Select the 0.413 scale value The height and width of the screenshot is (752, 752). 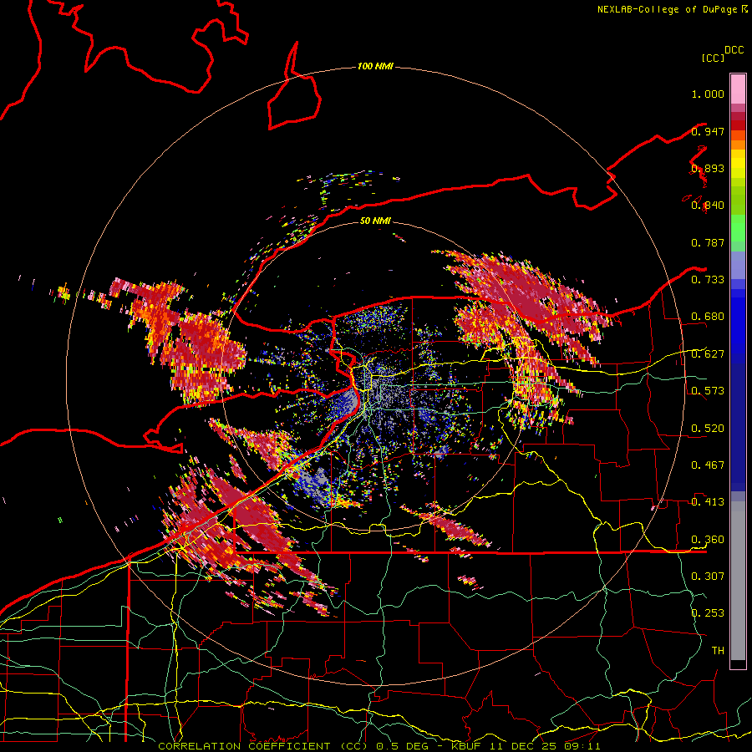[x=708, y=501]
